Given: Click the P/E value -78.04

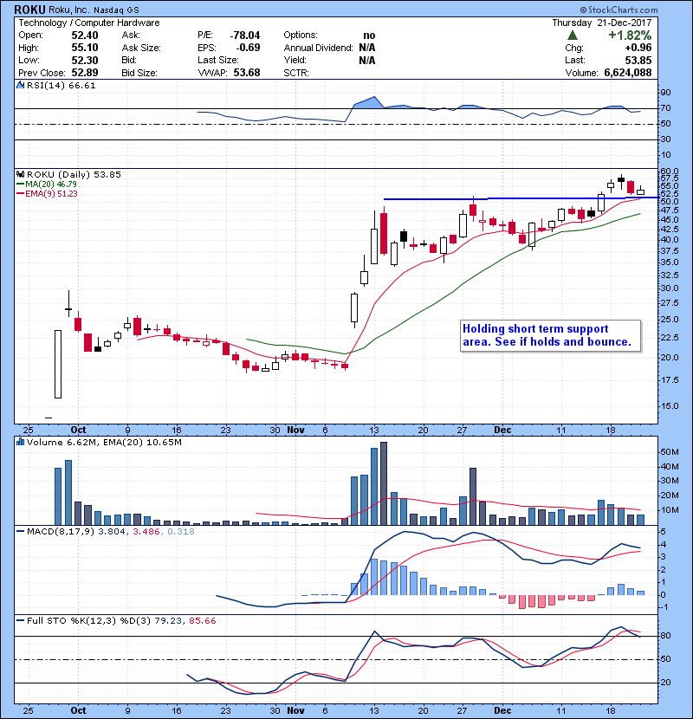Looking at the screenshot, I should pos(245,36).
